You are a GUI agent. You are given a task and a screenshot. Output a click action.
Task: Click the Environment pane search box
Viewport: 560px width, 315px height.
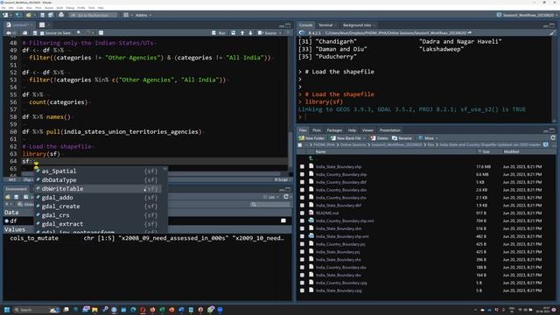click(x=270, y=205)
